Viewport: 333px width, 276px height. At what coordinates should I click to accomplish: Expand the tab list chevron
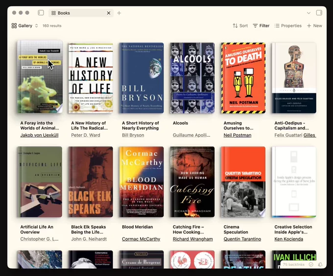pos(309,13)
